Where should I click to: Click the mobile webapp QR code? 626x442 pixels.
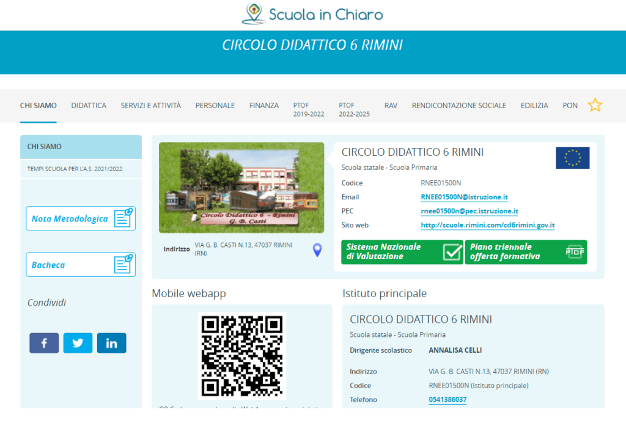(x=242, y=356)
